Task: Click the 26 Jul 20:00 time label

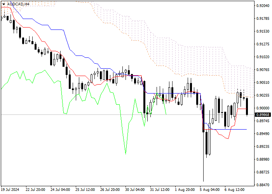Action: point(110,190)
